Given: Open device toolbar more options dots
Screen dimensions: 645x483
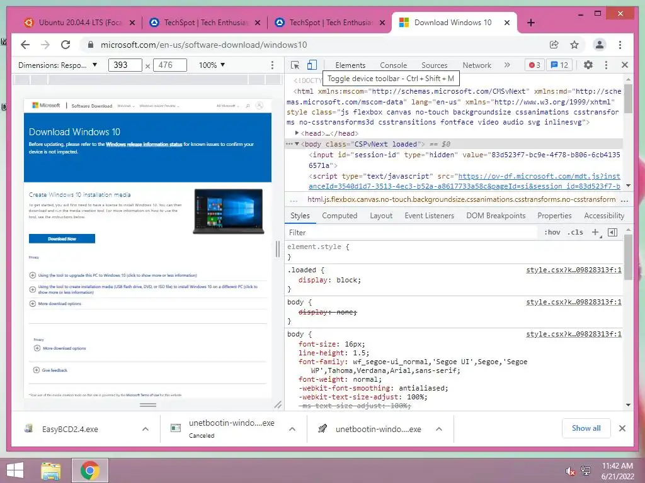Looking at the screenshot, I should (x=272, y=65).
